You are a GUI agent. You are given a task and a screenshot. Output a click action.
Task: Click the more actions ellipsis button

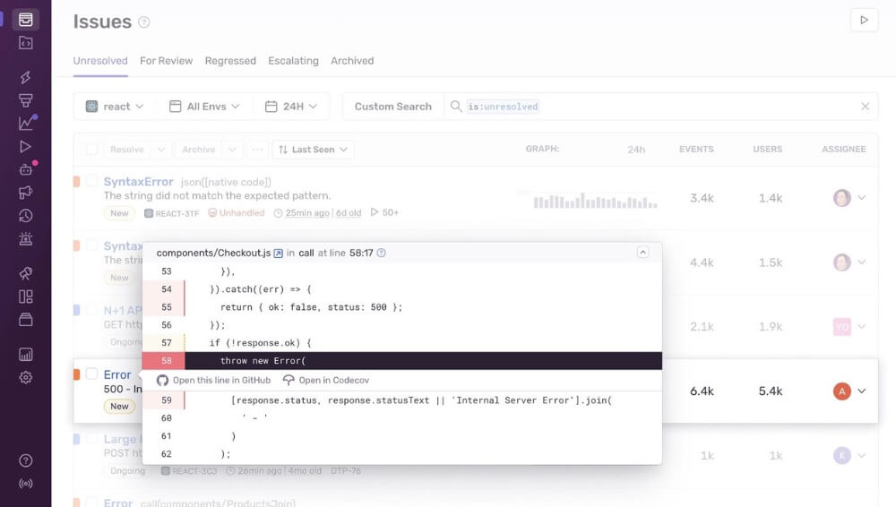click(x=258, y=150)
